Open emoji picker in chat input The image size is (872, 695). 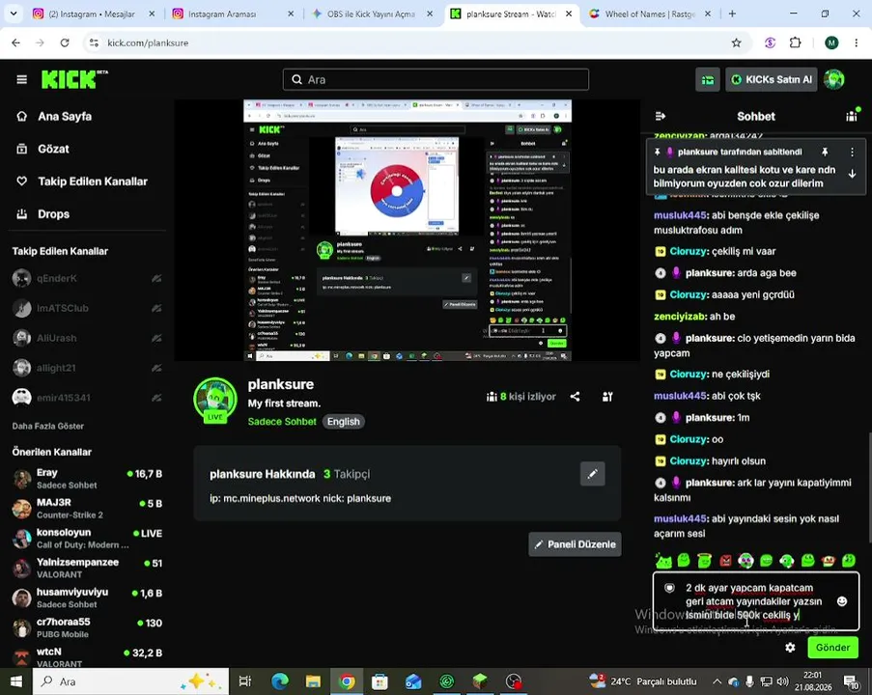(842, 601)
